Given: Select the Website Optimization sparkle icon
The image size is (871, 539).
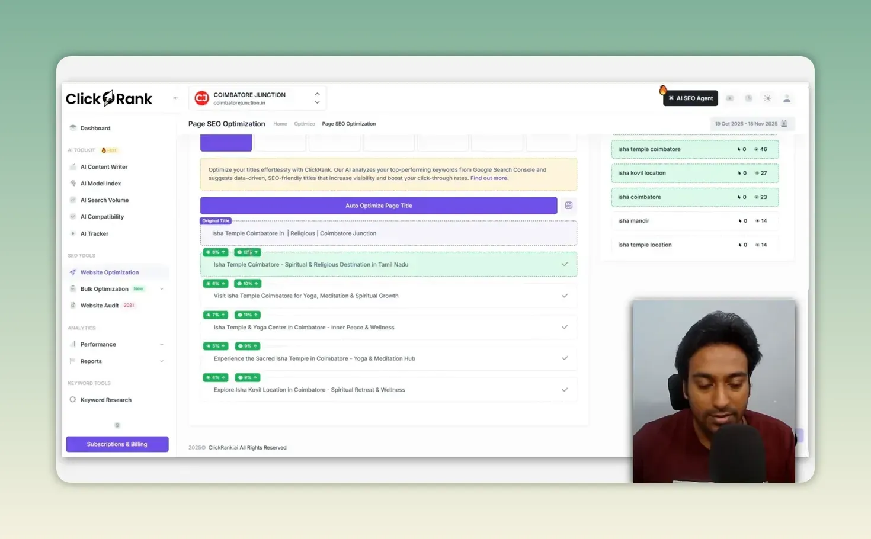Looking at the screenshot, I should (x=73, y=272).
